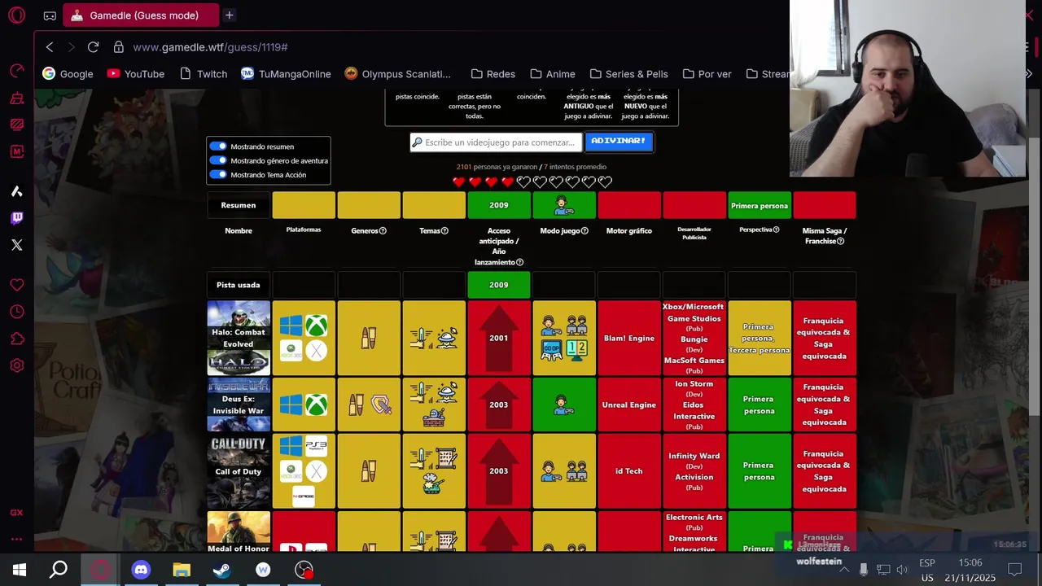Click the Modo juego help question icon
Screen dimensions: 1042x586
pyautogui.click(x=584, y=231)
